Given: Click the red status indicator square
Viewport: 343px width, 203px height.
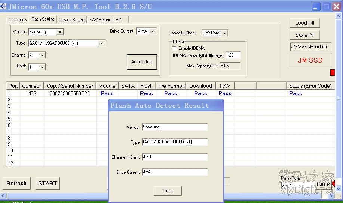Looking at the screenshot, I should pyautogui.click(x=333, y=73).
